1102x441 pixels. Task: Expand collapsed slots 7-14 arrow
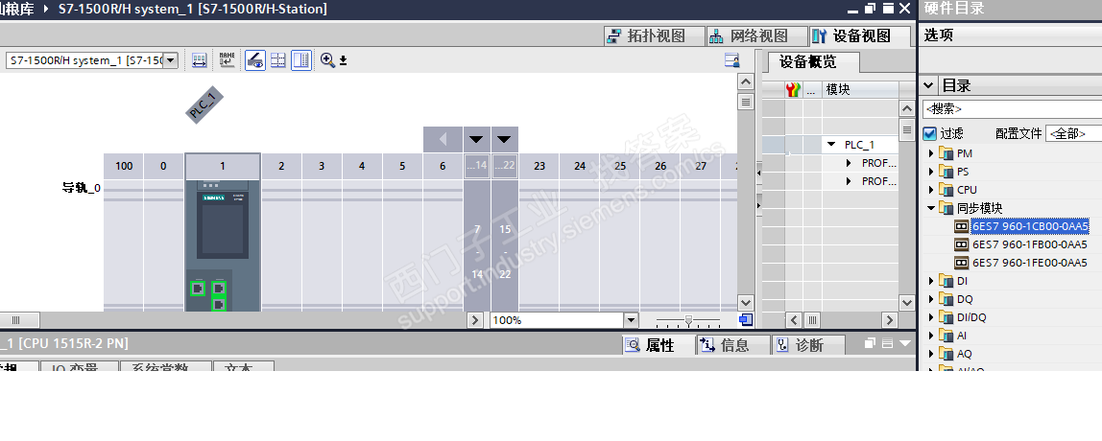pos(476,139)
